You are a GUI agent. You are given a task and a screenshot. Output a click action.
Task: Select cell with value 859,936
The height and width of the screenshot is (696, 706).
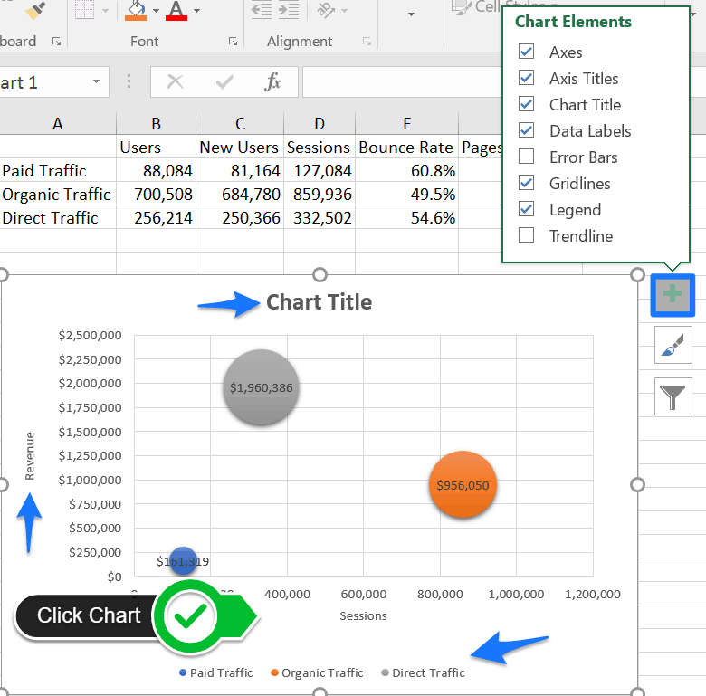coord(320,194)
